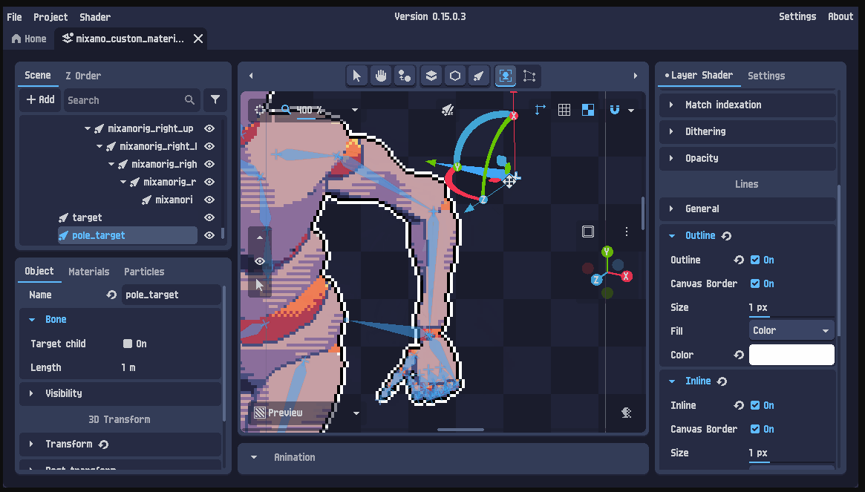This screenshot has height=492, width=865.
Task: Open the About link in top bar
Action: pyautogui.click(x=840, y=16)
